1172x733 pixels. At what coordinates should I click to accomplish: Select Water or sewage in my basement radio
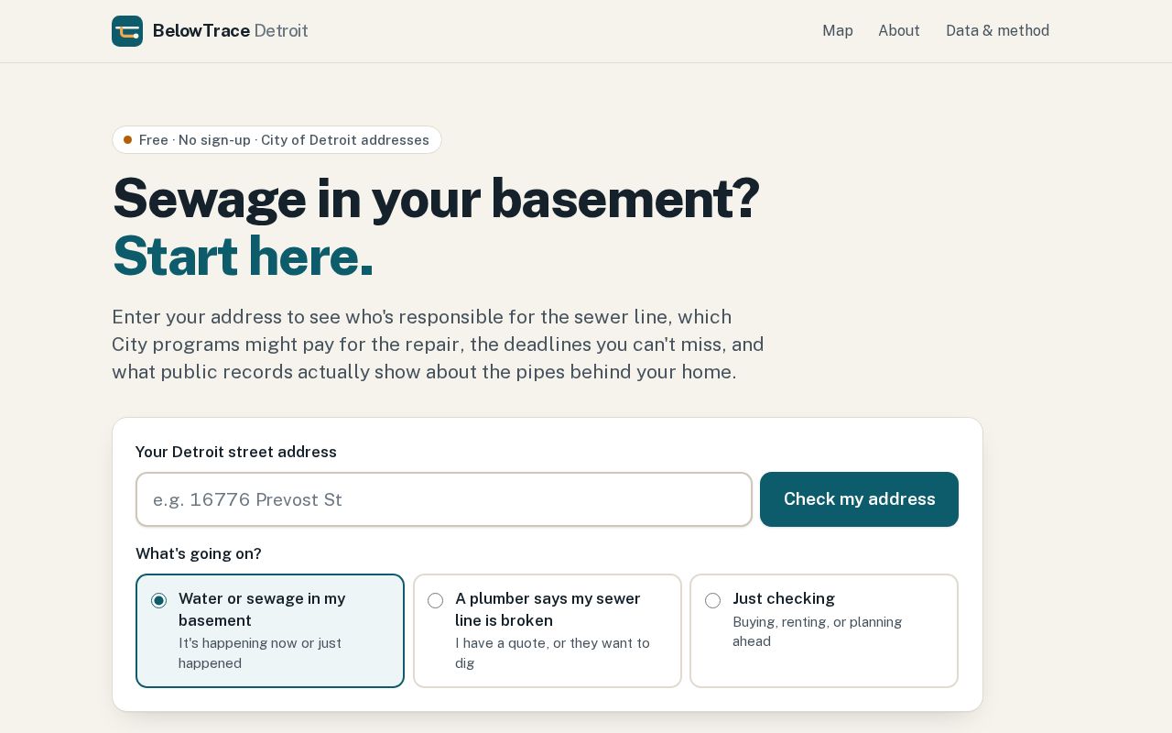(159, 601)
